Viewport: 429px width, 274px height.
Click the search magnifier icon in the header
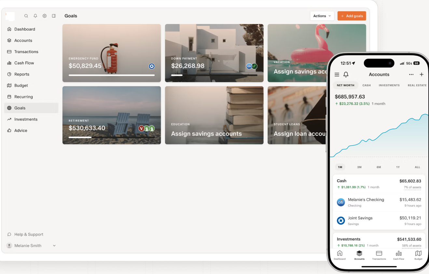tap(26, 16)
